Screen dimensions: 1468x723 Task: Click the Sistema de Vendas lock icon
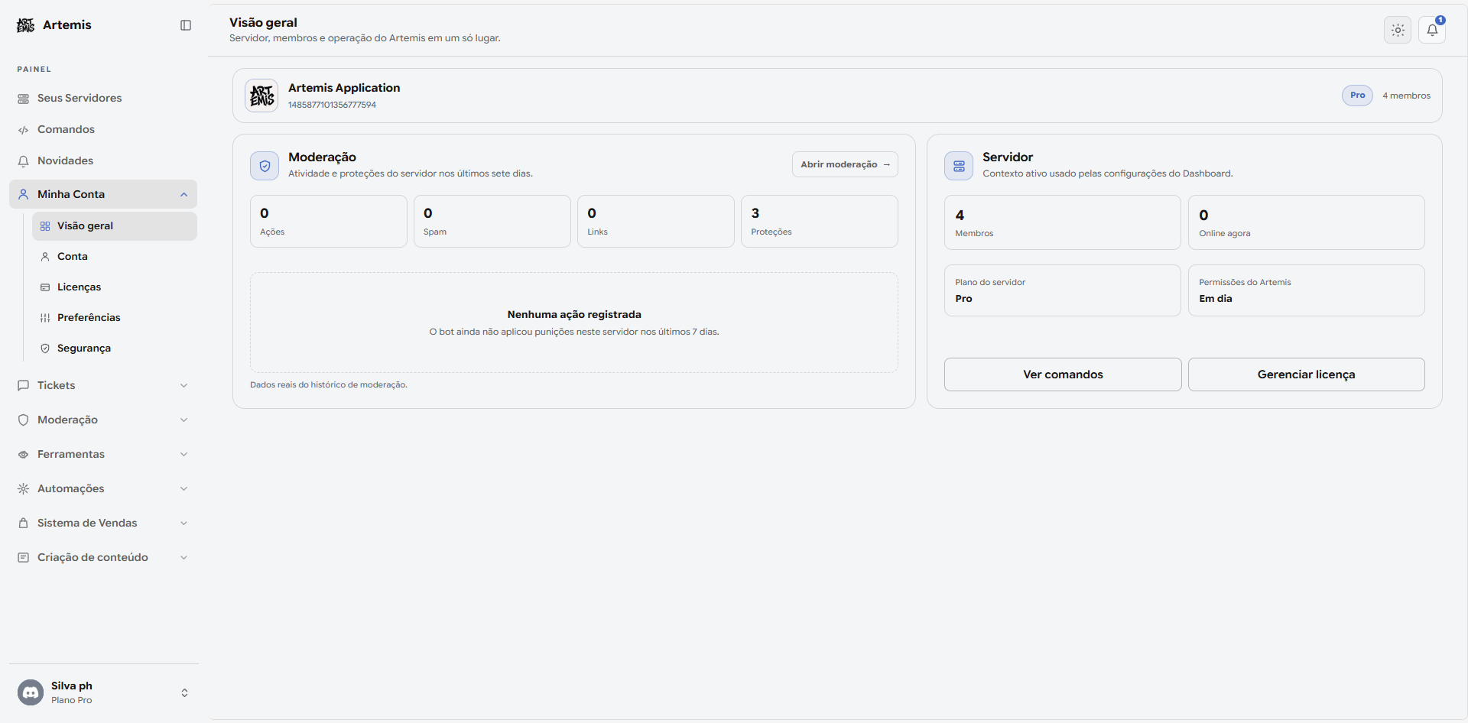[24, 523]
